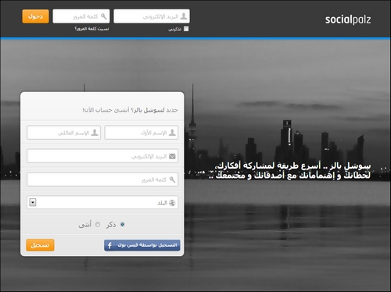Focus the header password field كلمة المرور

point(81,16)
